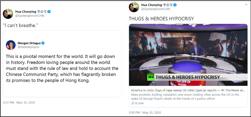Click the green RT logo in the video banner
This screenshot has height=117, width=251.
pos(151,77)
